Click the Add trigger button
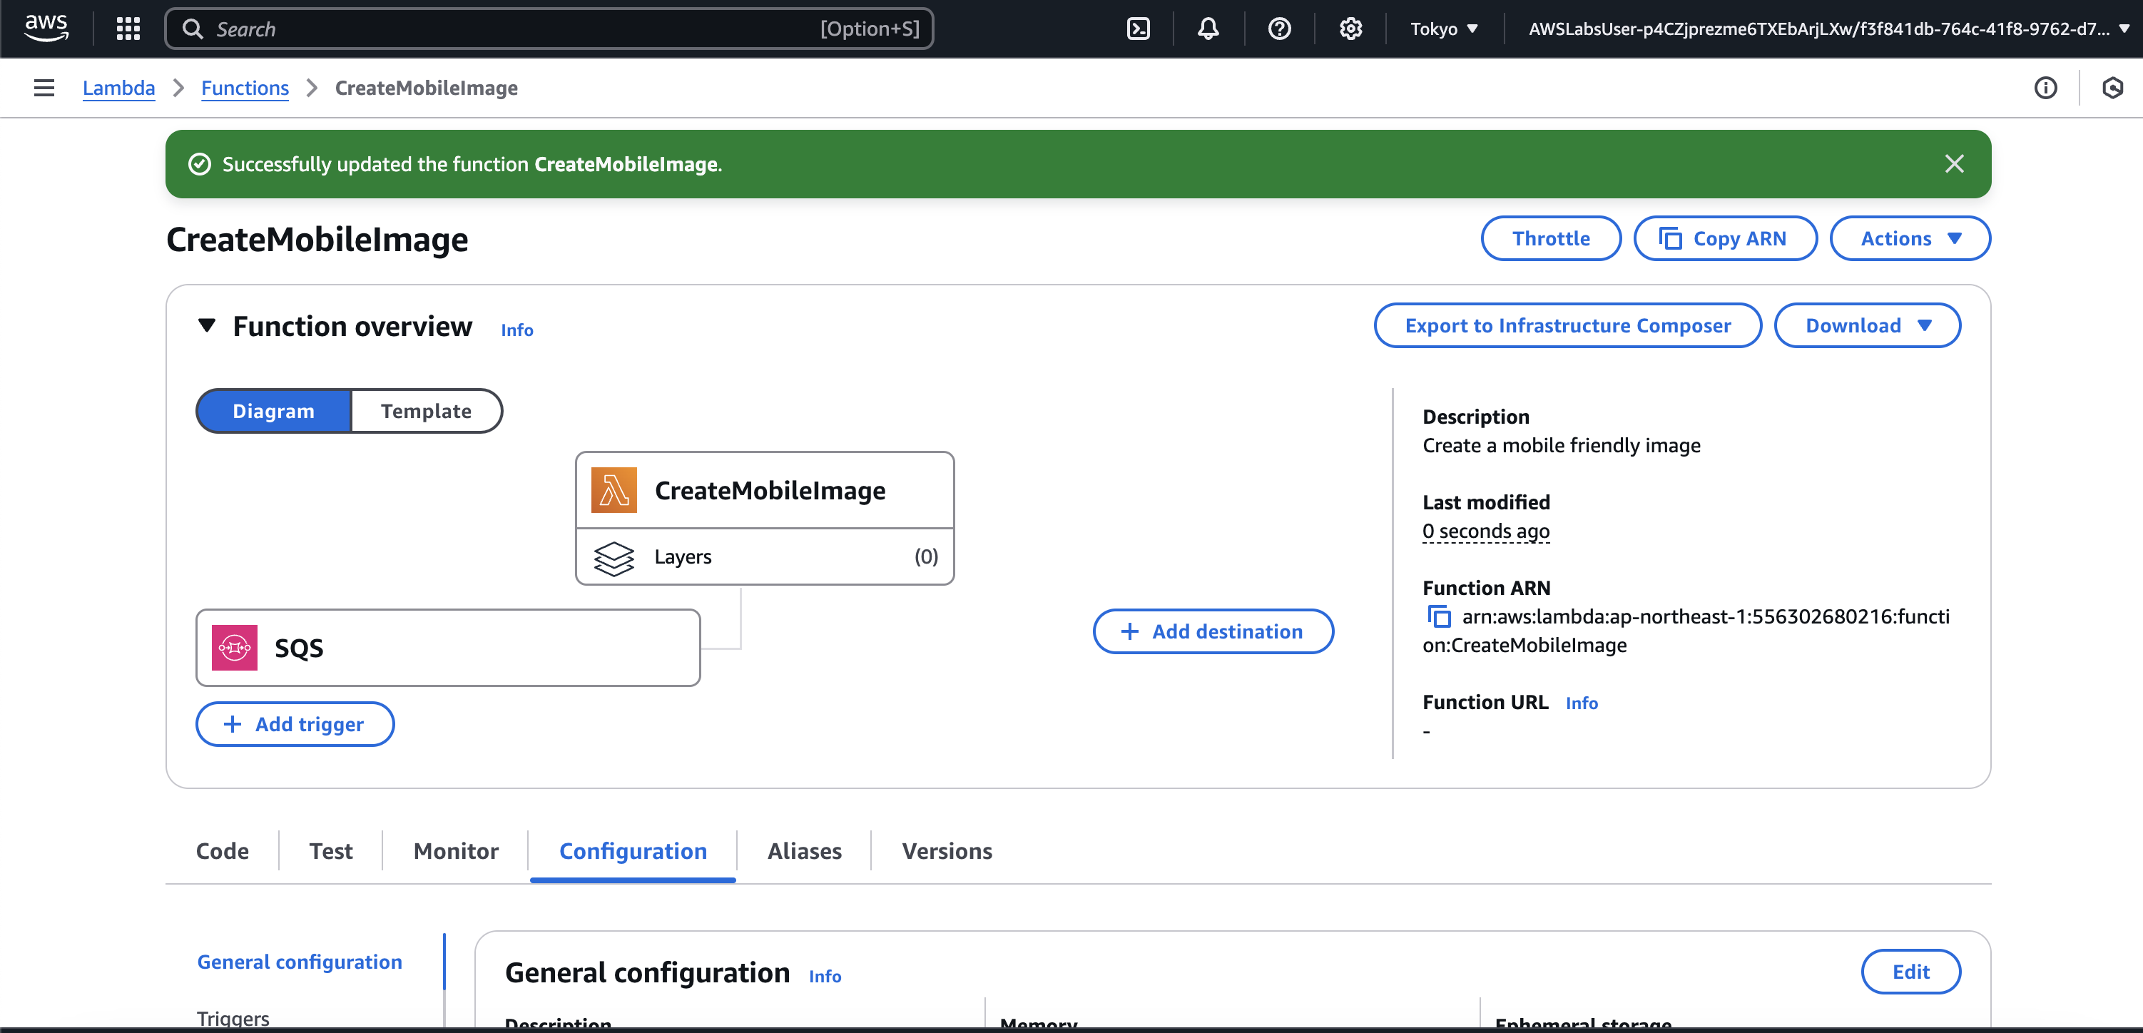The height and width of the screenshot is (1033, 2143). 295,723
